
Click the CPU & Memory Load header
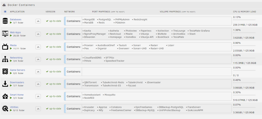(x=244, y=12)
